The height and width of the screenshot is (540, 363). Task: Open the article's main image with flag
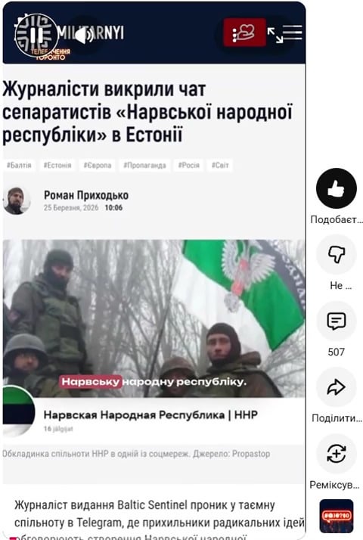click(154, 318)
